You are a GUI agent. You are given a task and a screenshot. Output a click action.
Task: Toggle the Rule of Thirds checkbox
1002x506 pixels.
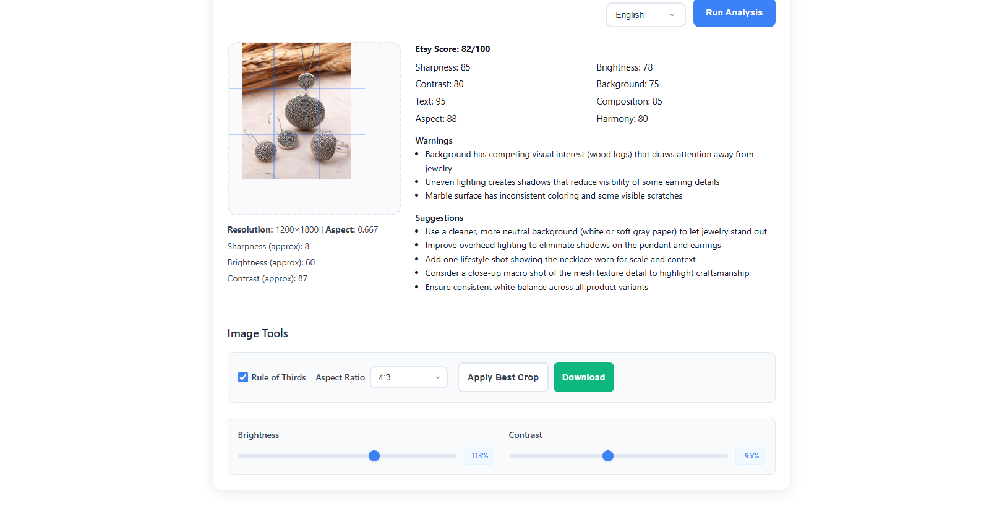pyautogui.click(x=243, y=377)
